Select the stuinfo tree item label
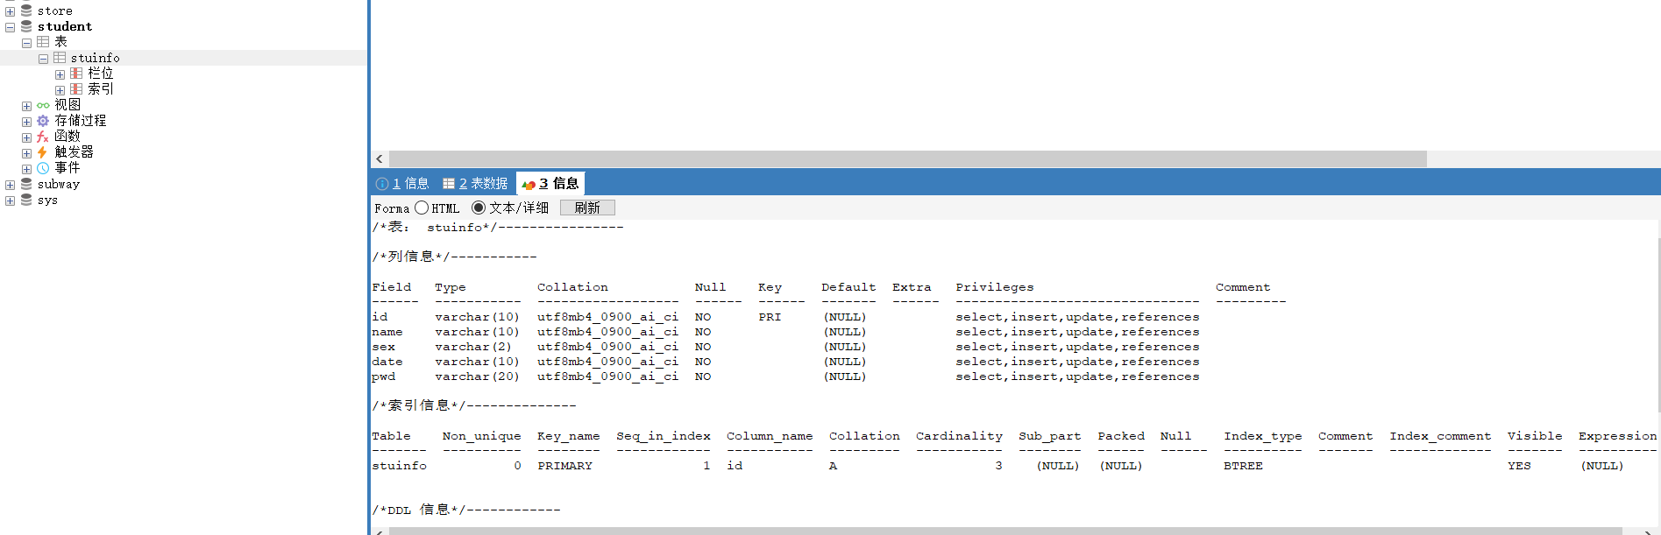 96,58
